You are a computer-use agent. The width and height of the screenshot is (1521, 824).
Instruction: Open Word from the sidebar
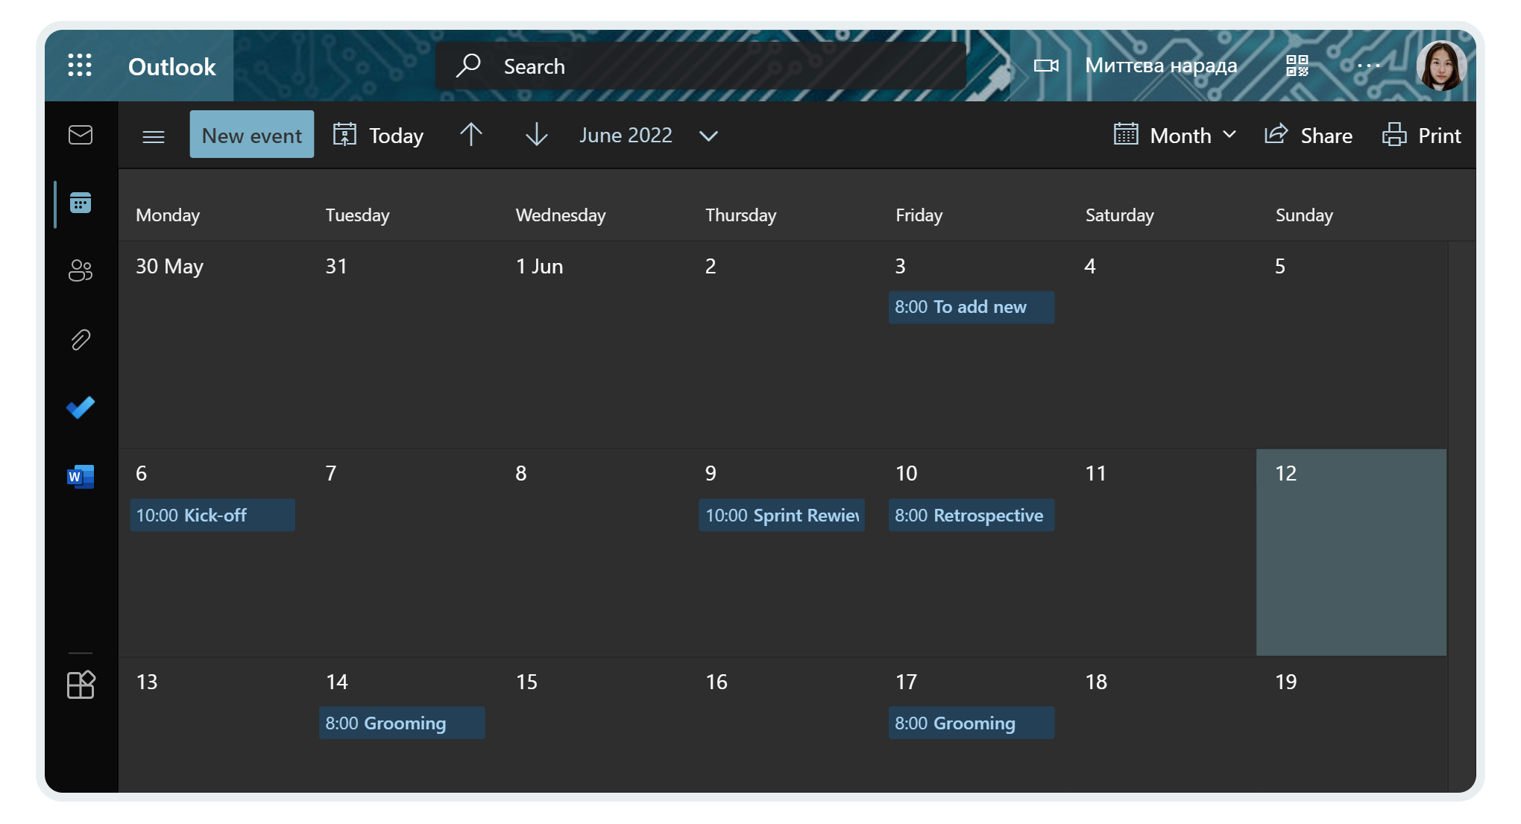[80, 476]
